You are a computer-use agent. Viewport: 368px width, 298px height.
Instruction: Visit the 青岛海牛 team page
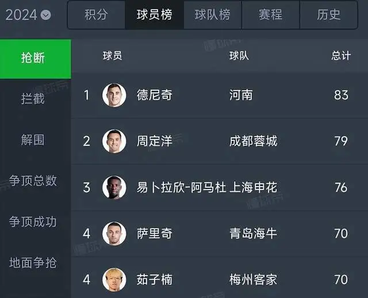[x=253, y=233]
